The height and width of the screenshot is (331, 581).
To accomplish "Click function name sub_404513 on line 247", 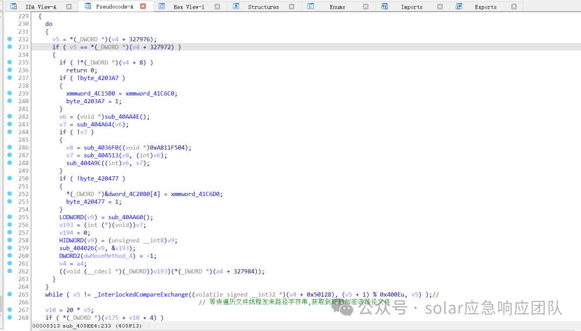I will pyautogui.click(x=101, y=155).
